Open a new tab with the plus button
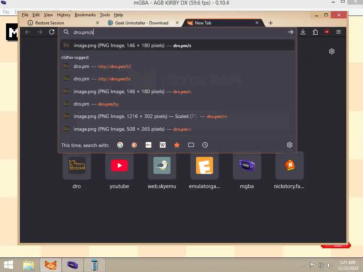This screenshot has width=363, height=272. [x=270, y=23]
